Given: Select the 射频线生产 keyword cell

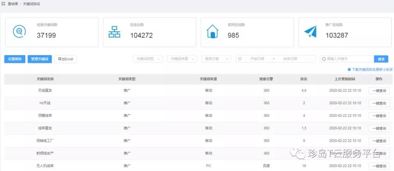Looking at the screenshot, I should [x=45, y=154].
